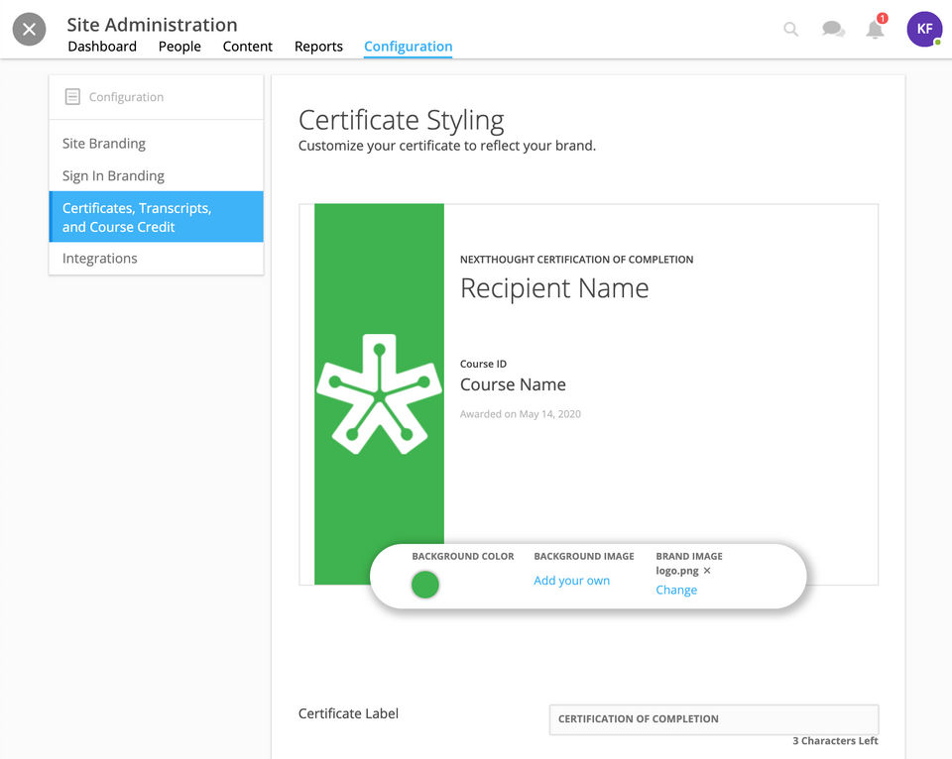Remove logo.png with the small x

coord(707,571)
